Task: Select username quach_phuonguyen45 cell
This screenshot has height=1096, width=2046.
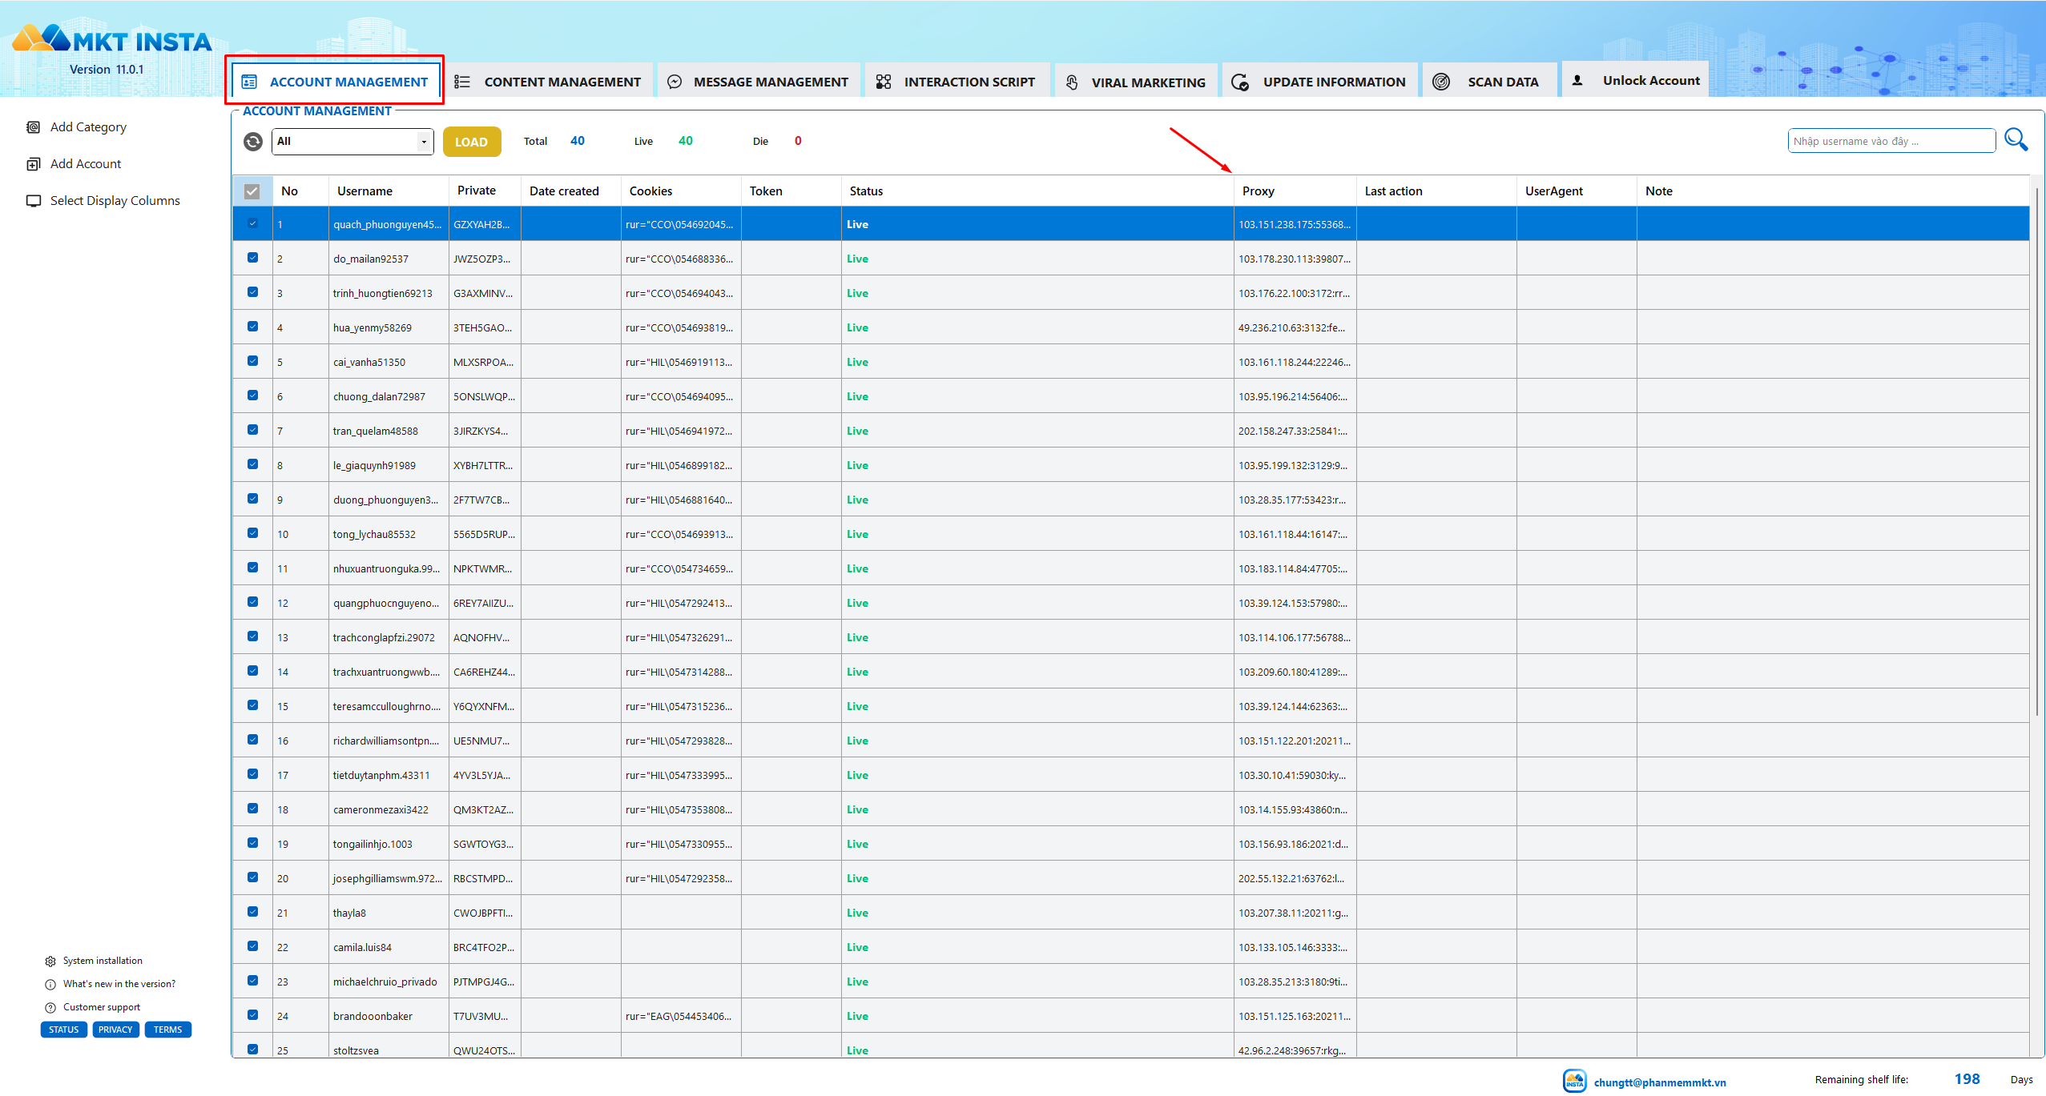Action: [389, 224]
